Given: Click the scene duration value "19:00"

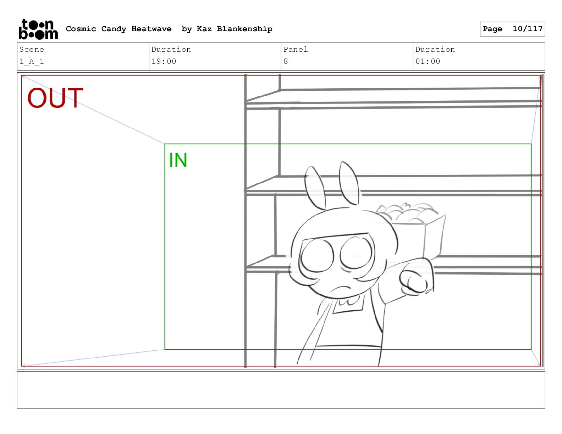Looking at the screenshot, I should (x=164, y=61).
